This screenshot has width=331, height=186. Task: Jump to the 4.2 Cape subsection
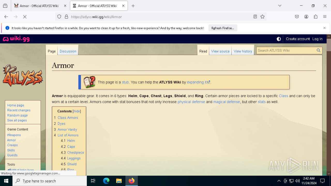coord(71,146)
